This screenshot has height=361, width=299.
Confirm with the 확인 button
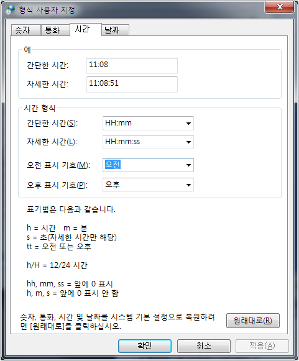point(145,346)
